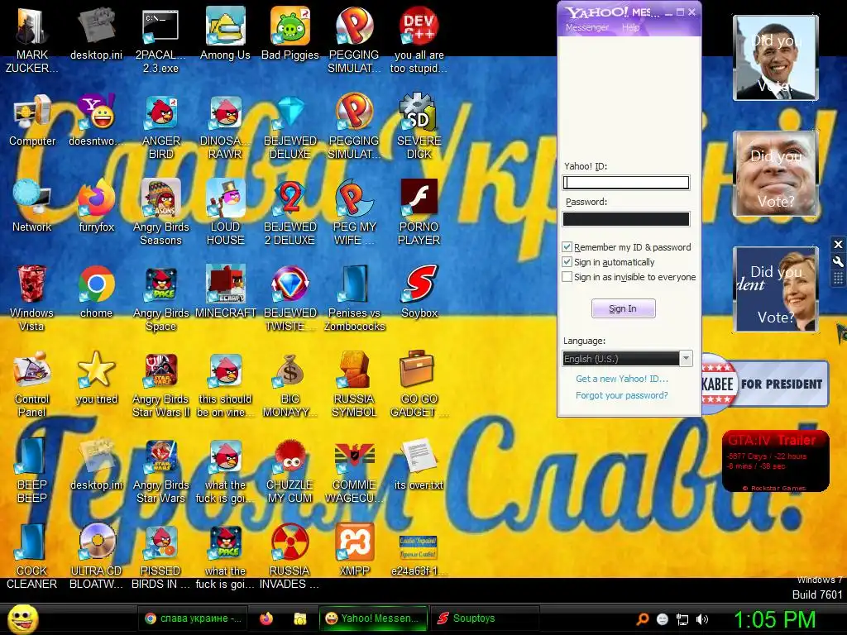
Task: Open the GTA:IV Trailer countdown gadget
Action: (x=776, y=461)
